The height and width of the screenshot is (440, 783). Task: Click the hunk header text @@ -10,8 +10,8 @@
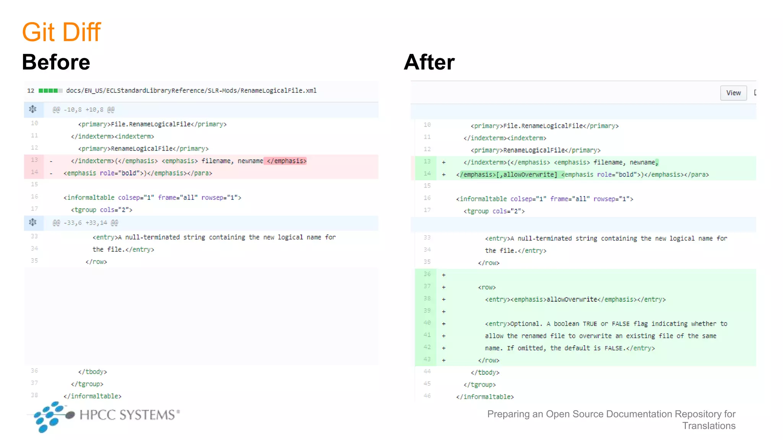click(x=83, y=110)
